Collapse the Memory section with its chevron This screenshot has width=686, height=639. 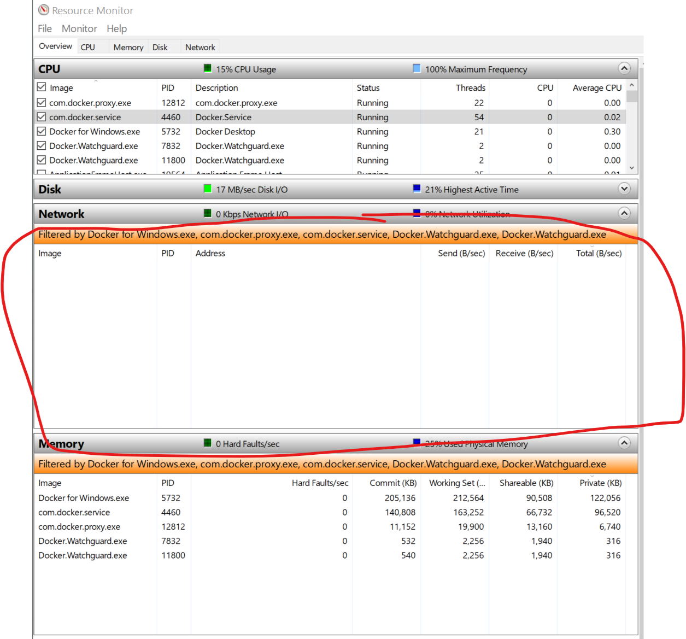click(624, 443)
